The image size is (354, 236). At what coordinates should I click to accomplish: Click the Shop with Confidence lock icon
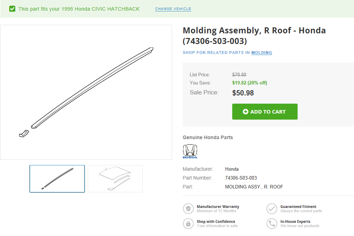(188, 224)
